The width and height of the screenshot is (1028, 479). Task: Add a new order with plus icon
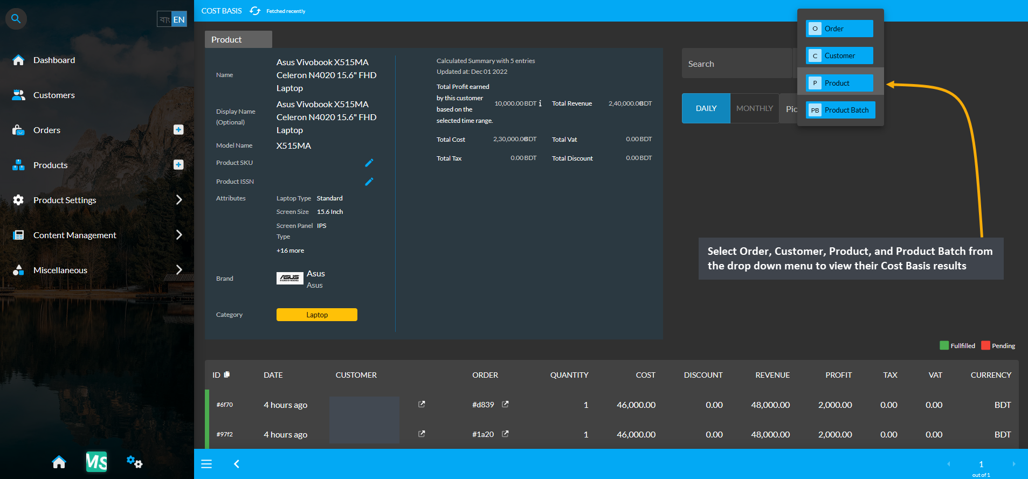[x=178, y=129]
